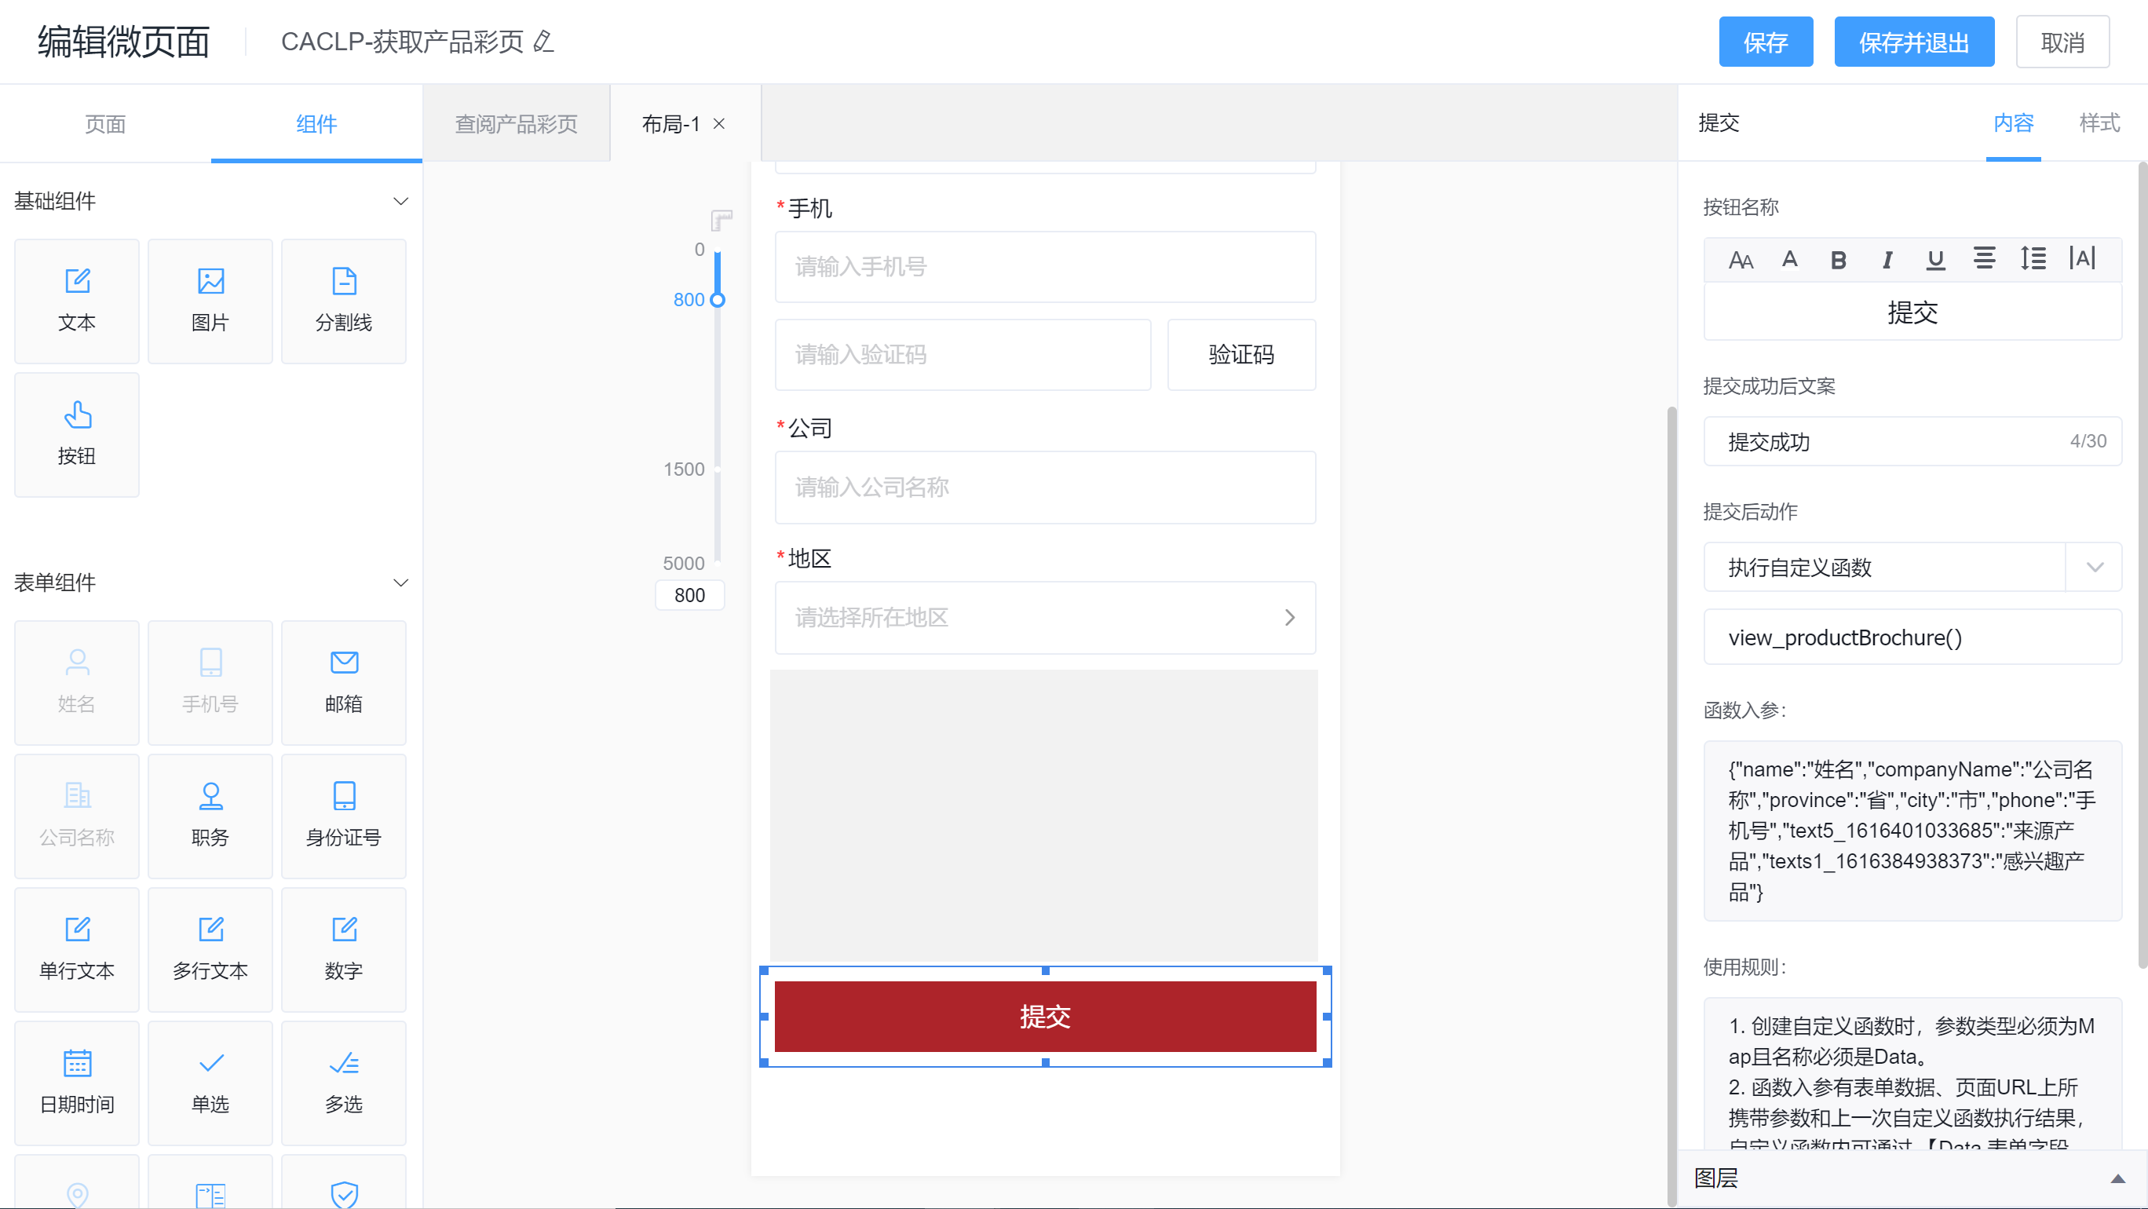Image resolution: width=2148 pixels, height=1209 pixels.
Task: Select the empty gray block on canvas
Action: click(1043, 816)
